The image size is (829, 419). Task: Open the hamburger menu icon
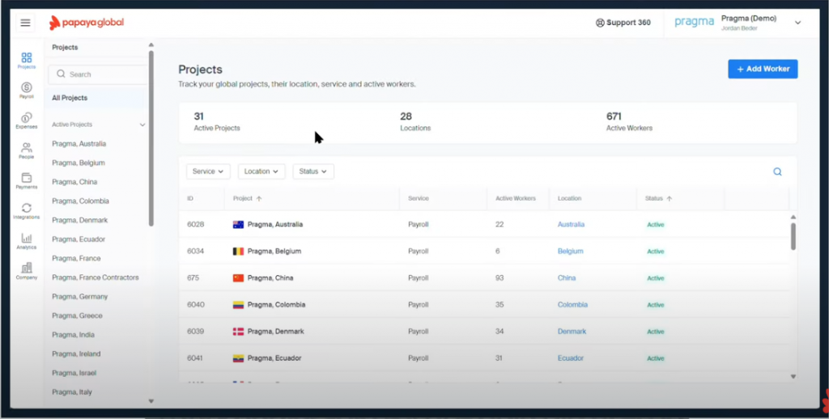pos(25,23)
